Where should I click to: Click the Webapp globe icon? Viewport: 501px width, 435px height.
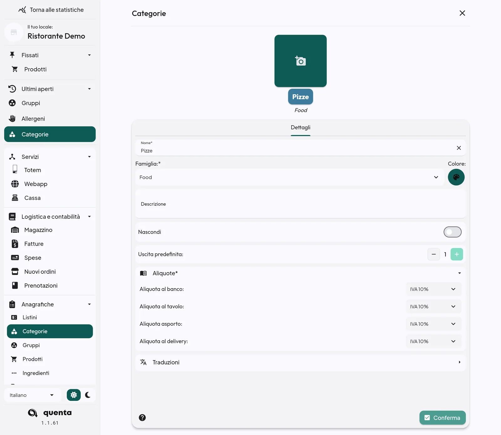pyautogui.click(x=15, y=184)
